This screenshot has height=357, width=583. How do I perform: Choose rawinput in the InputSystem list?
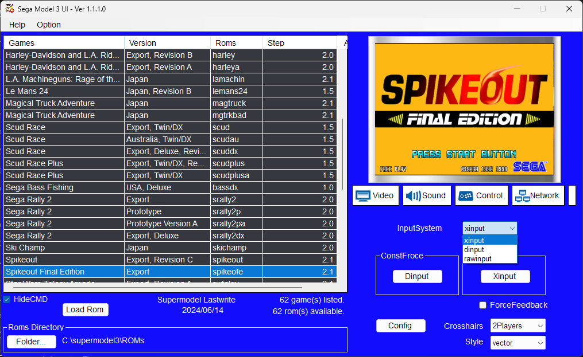[489, 258]
